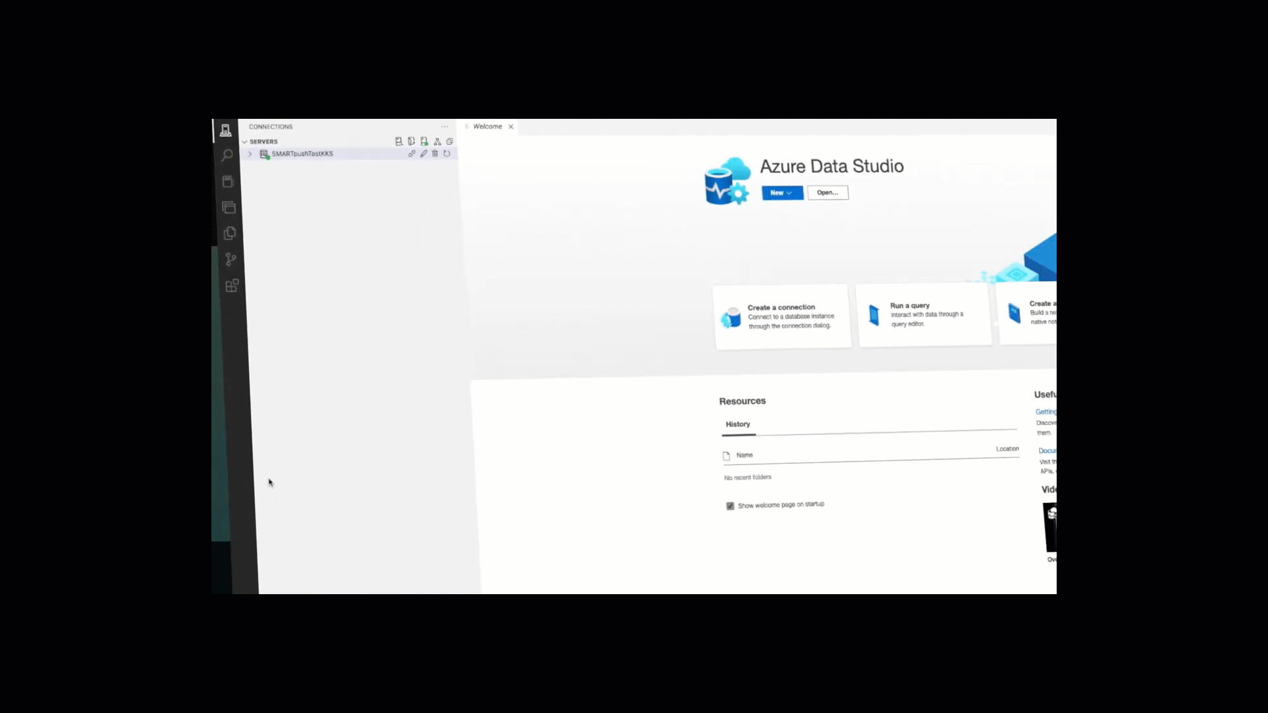Uncheck Show welcome page on startup
The width and height of the screenshot is (1268, 713).
pyautogui.click(x=730, y=506)
